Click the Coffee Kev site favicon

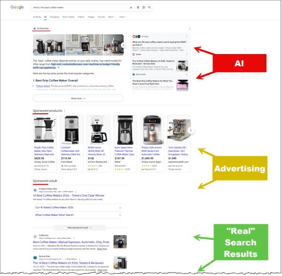pos(35,237)
